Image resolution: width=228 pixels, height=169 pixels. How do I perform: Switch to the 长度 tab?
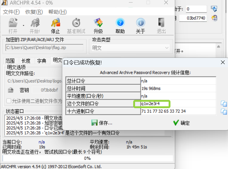26,61
